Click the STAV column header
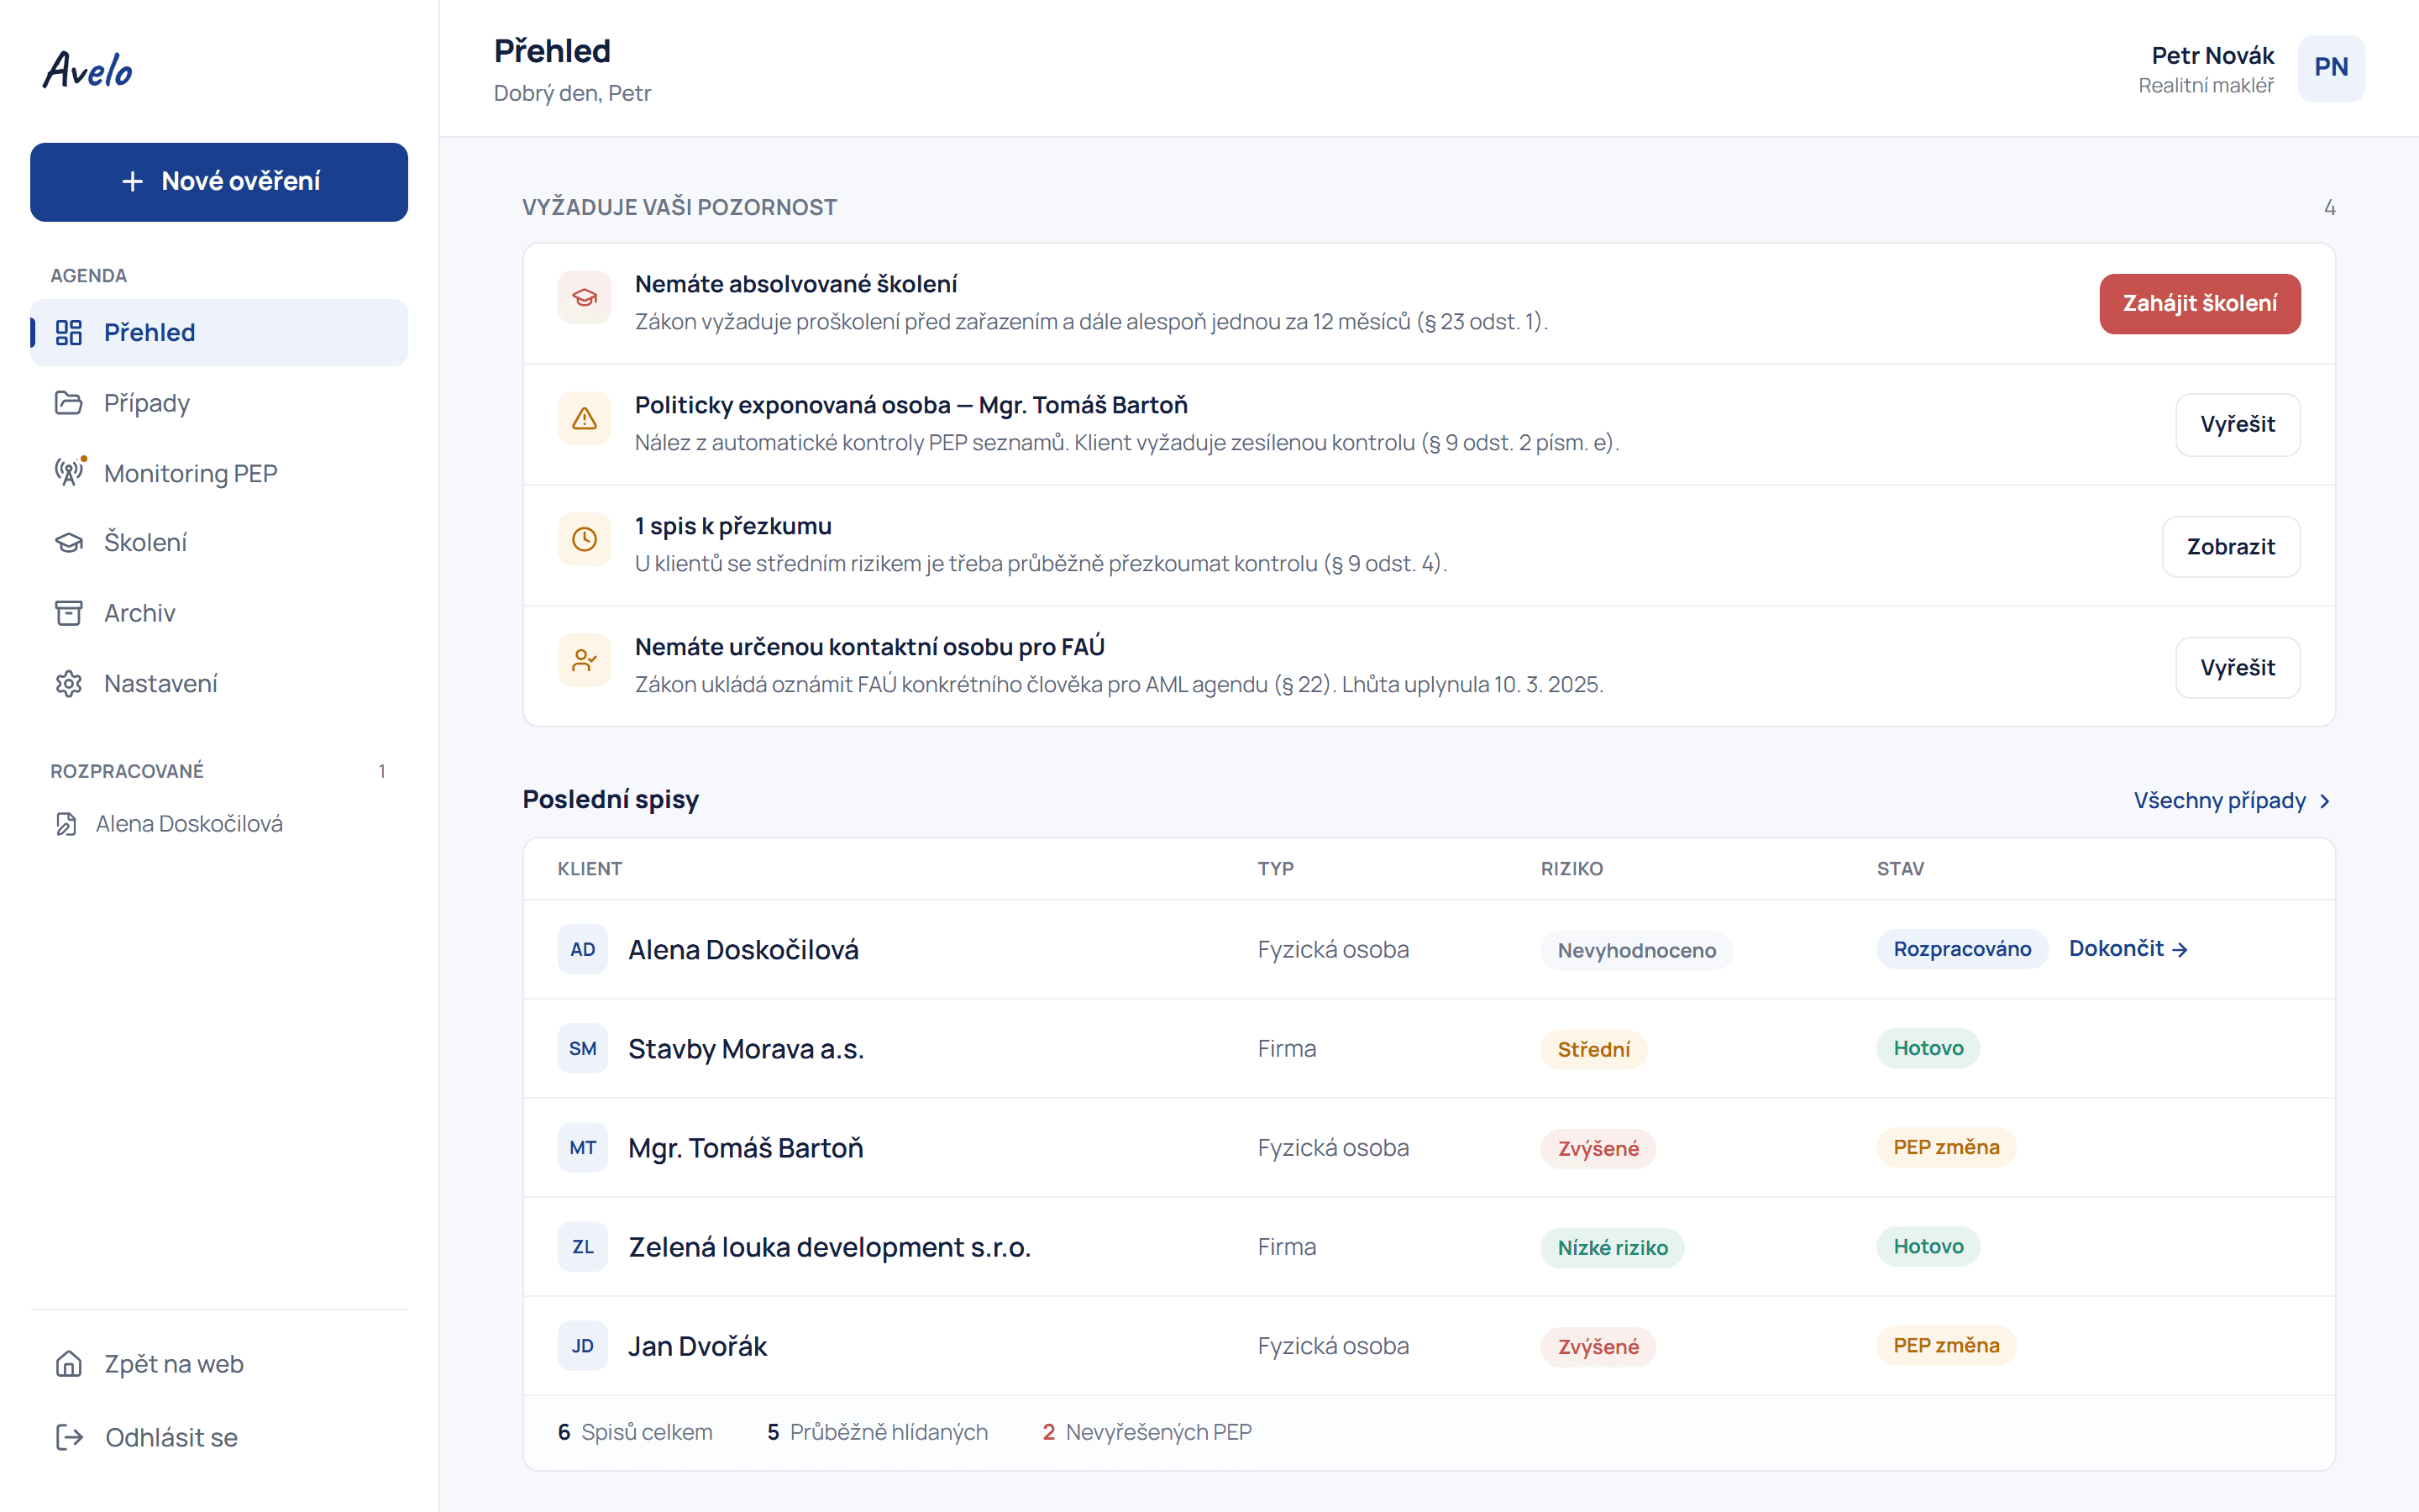 pos(1900,869)
